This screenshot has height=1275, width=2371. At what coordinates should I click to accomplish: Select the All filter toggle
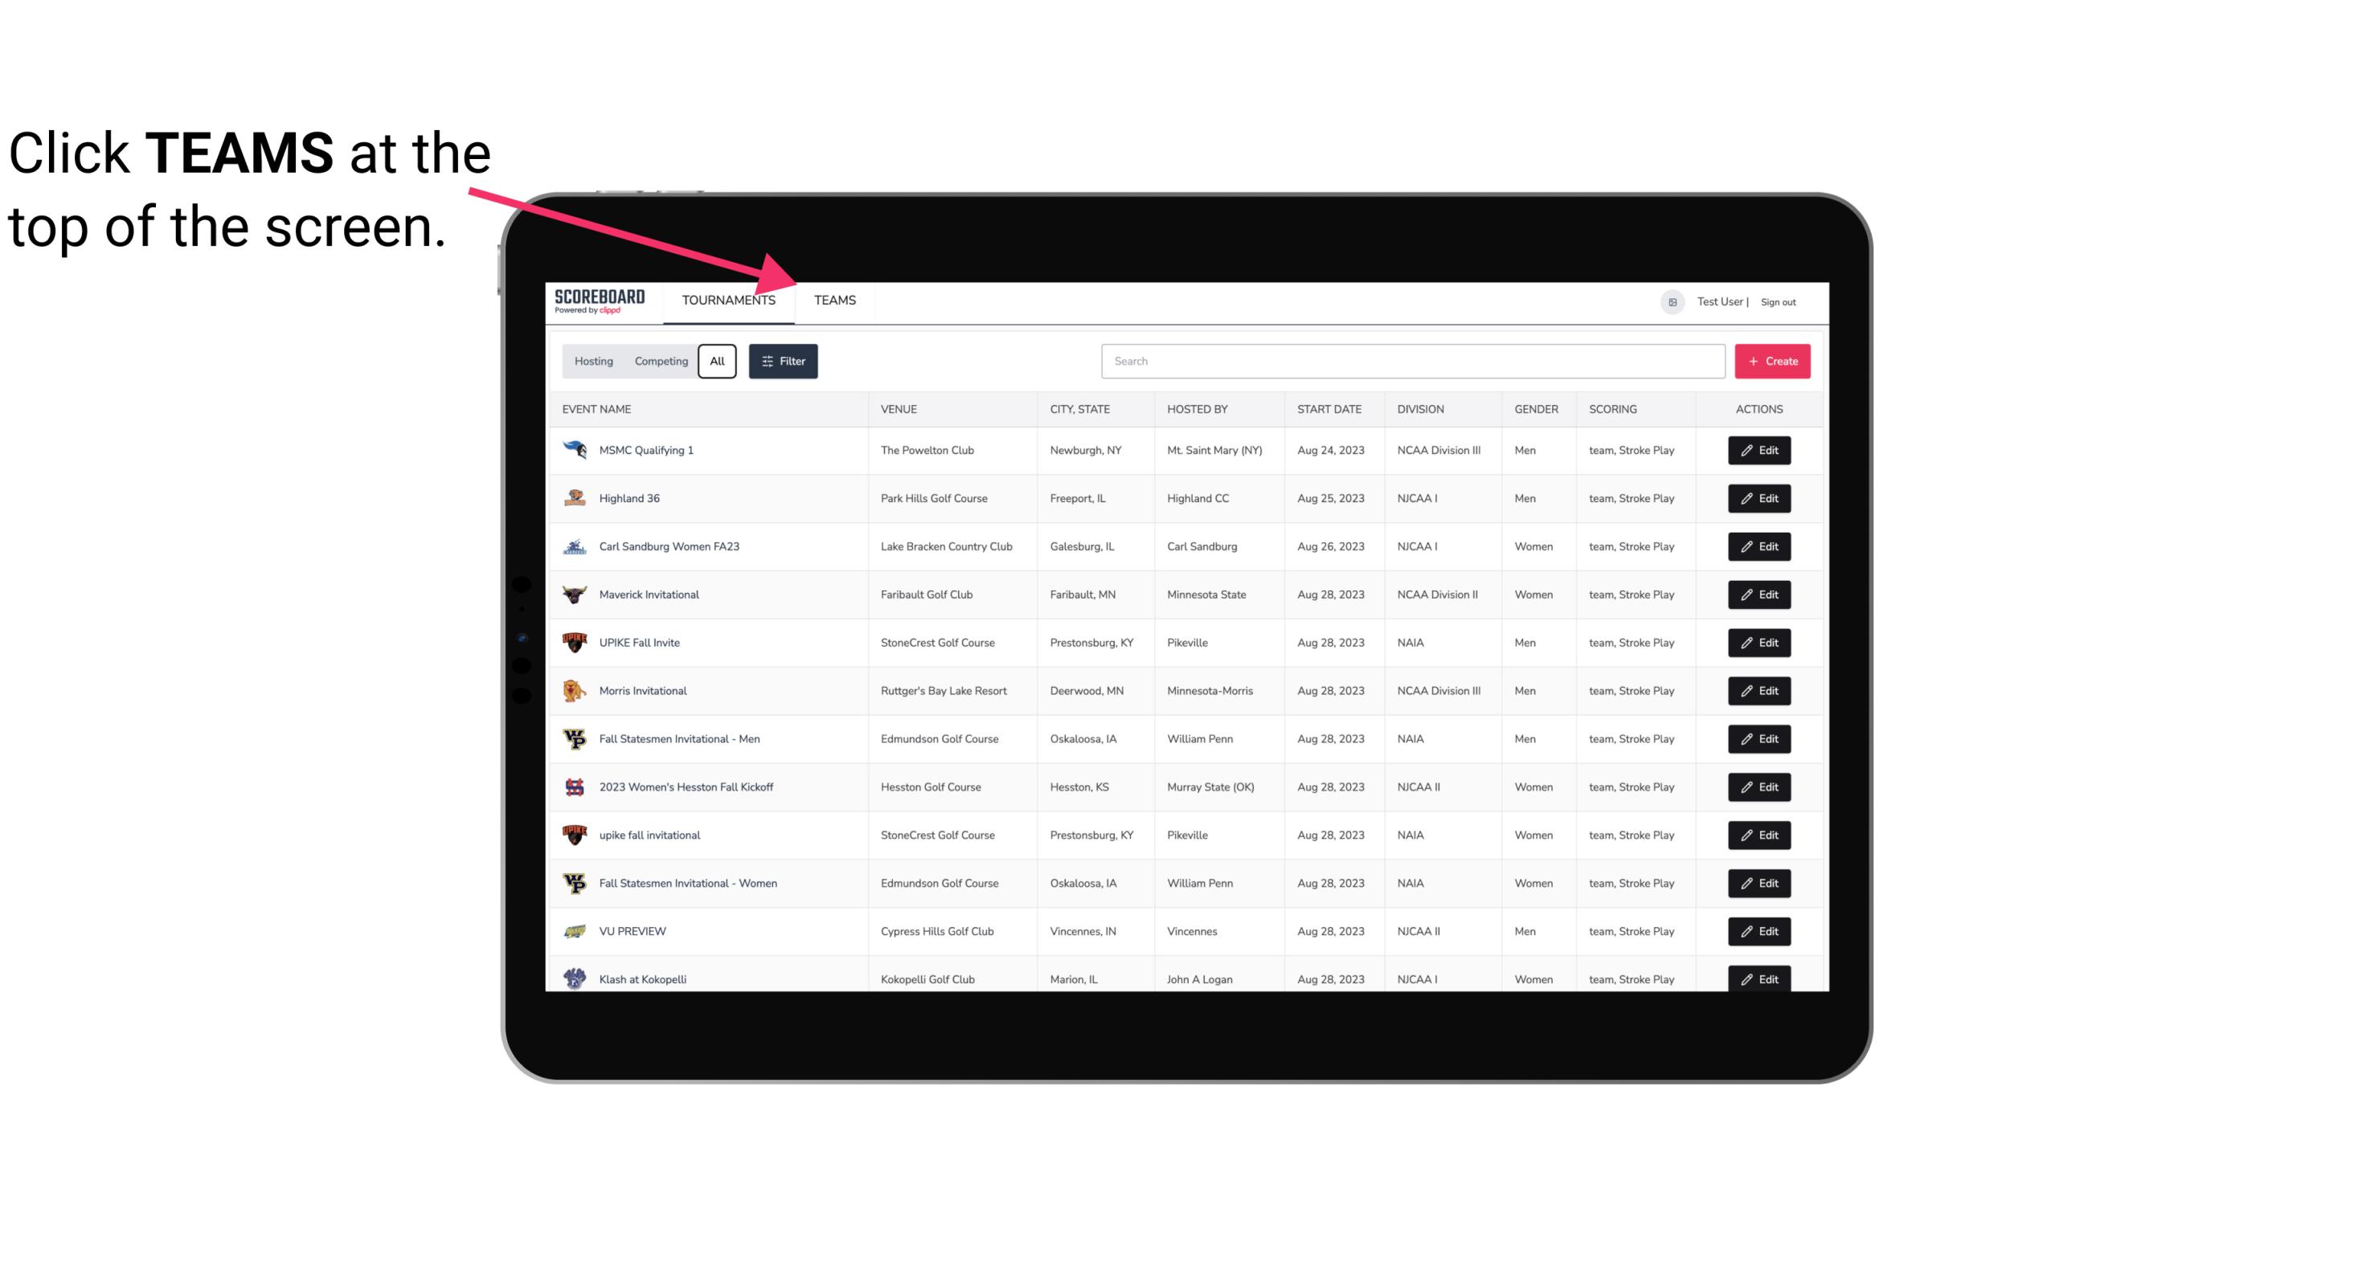click(716, 362)
